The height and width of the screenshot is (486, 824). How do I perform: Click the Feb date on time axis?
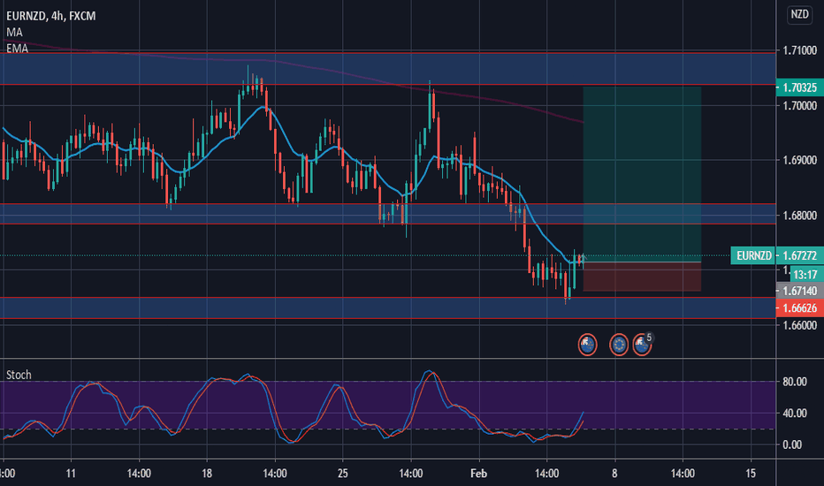(x=478, y=474)
